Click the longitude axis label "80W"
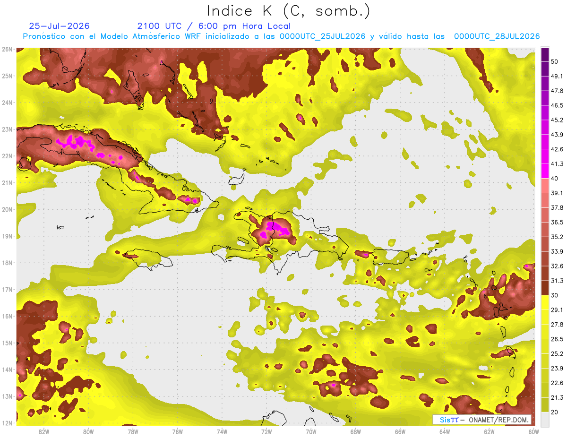Viewport: 567px width, 438px height. (x=88, y=431)
